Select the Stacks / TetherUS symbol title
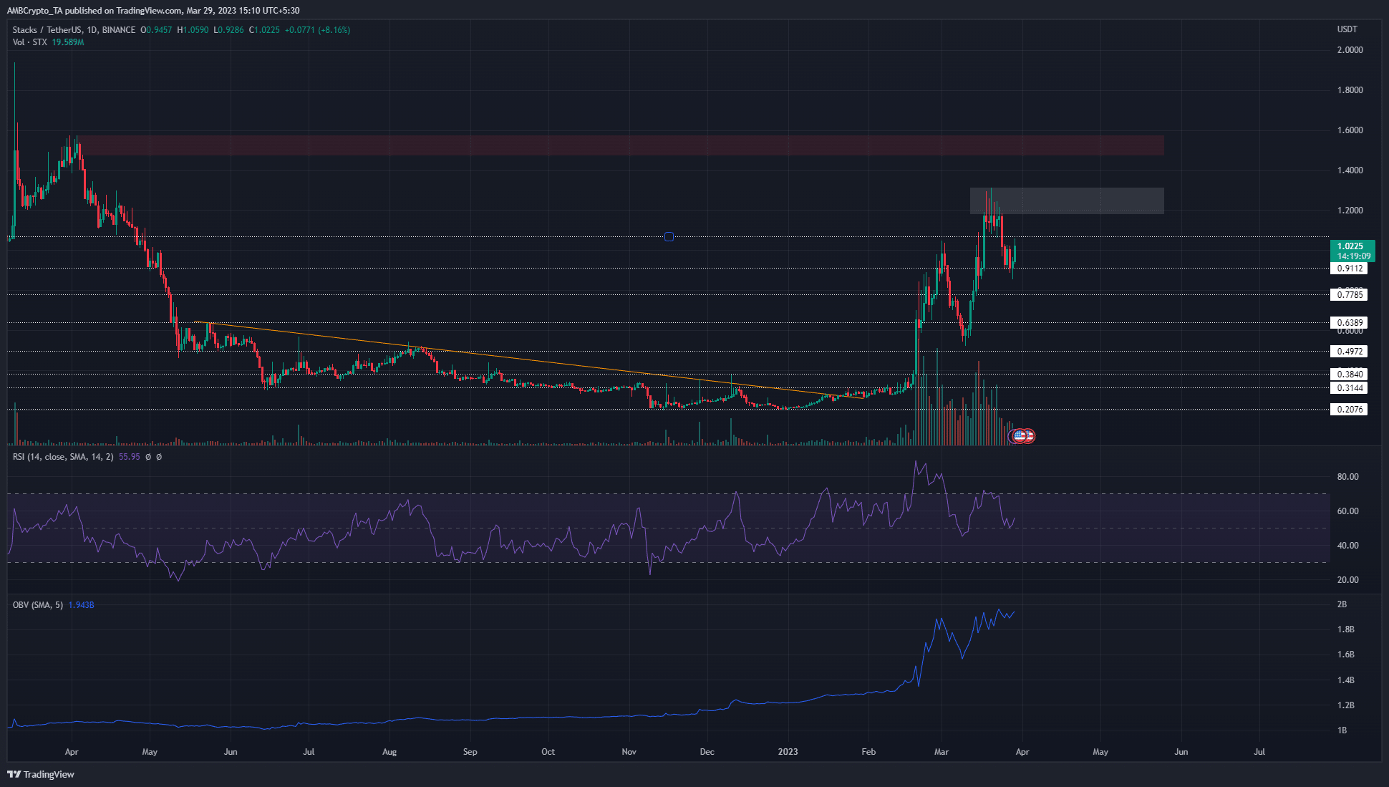Image resolution: width=1389 pixels, height=787 pixels. (x=47, y=30)
